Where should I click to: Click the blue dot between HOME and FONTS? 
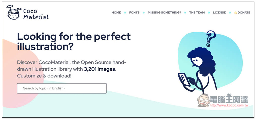point(125,12)
